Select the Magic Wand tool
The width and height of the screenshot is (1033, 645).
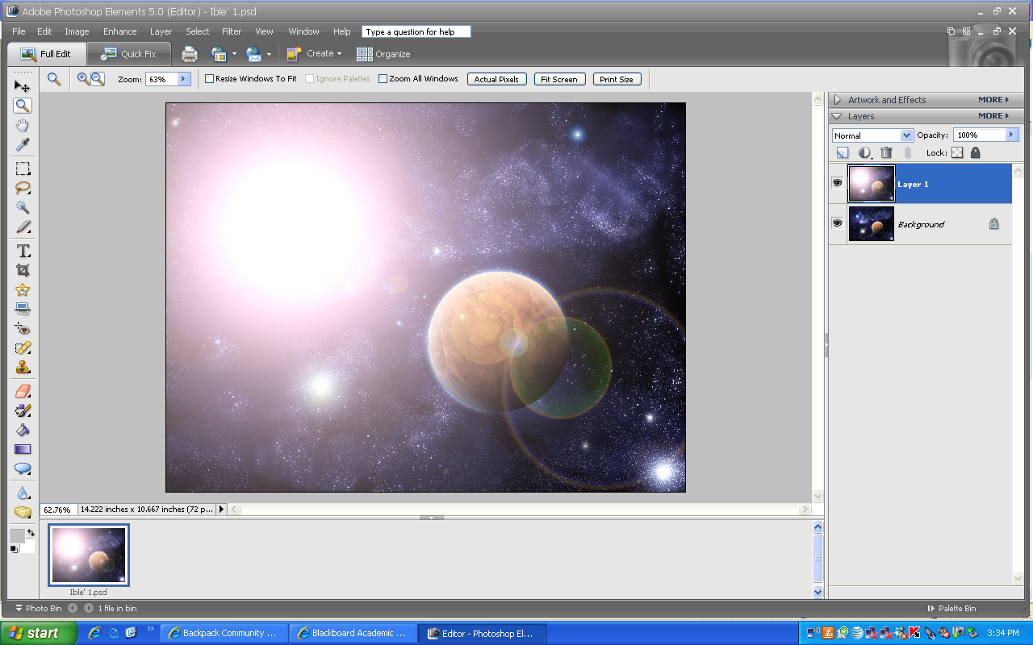click(23, 207)
